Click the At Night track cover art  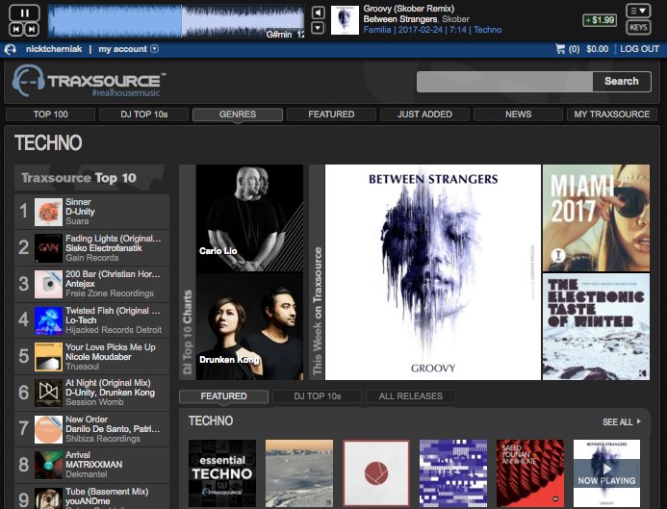click(x=48, y=394)
